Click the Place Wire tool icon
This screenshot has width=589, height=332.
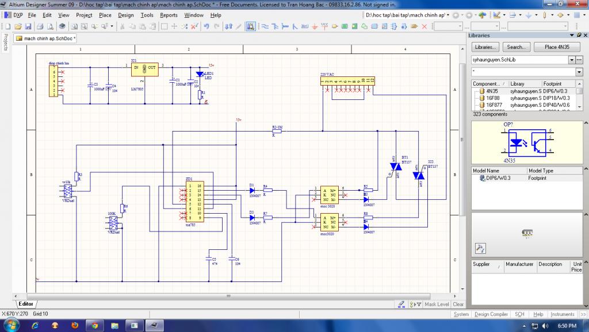265,26
